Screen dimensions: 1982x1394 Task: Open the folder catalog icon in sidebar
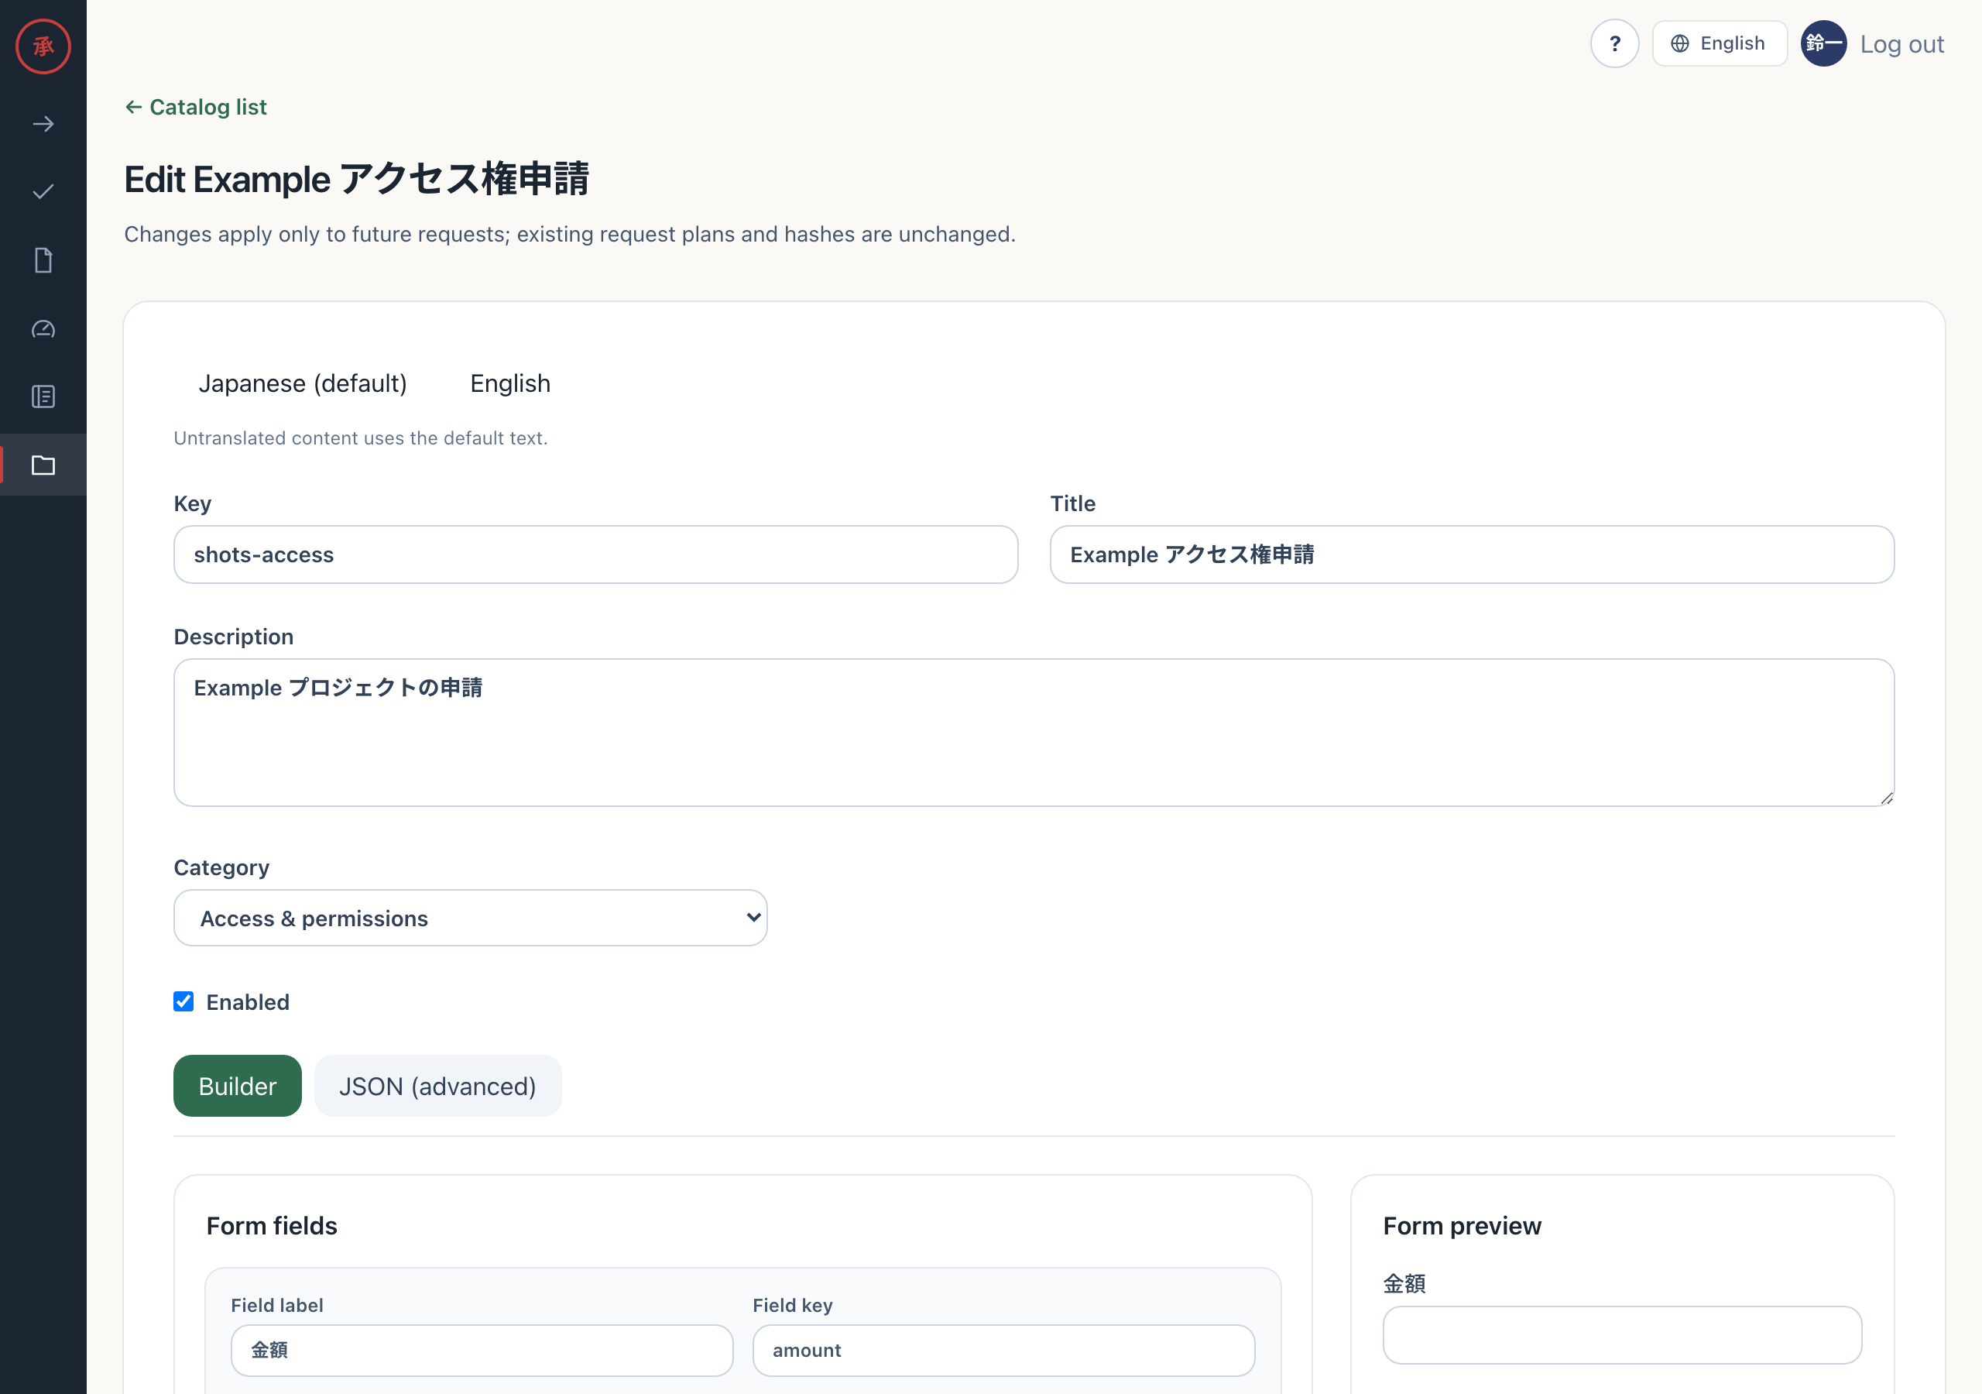pyautogui.click(x=43, y=465)
